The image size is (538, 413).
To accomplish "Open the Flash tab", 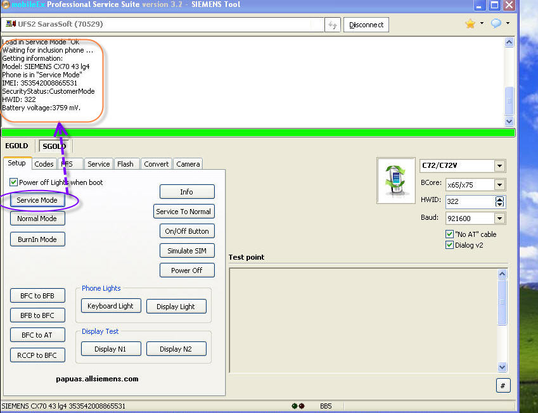I will click(x=125, y=164).
